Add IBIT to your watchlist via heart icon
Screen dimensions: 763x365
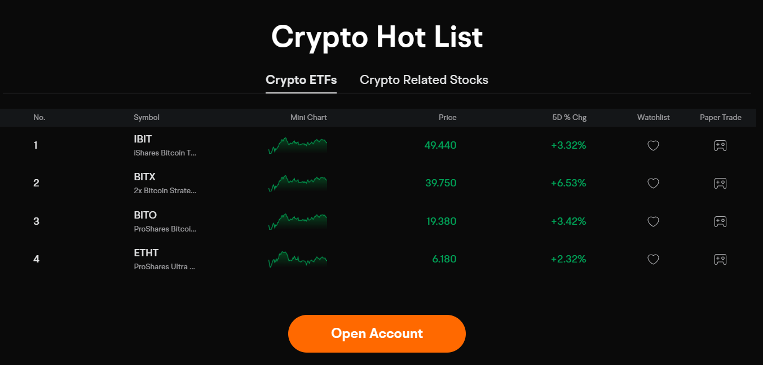coord(653,145)
